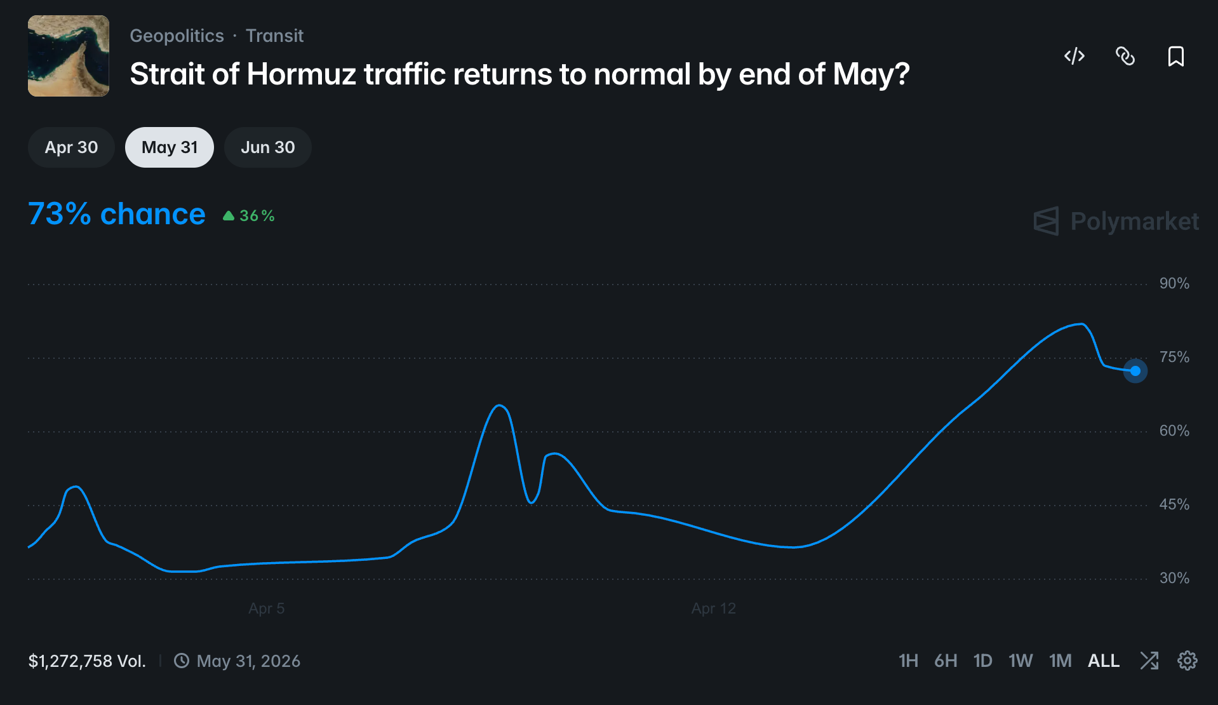Open chart settings gear icon
Image resolution: width=1218 pixels, height=705 pixels.
[1187, 661]
